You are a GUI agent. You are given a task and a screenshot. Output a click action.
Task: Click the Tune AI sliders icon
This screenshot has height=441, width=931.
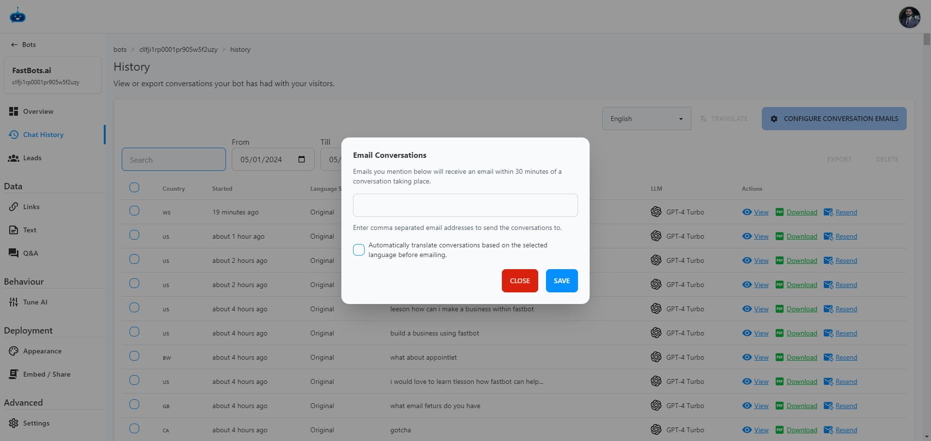coord(14,302)
